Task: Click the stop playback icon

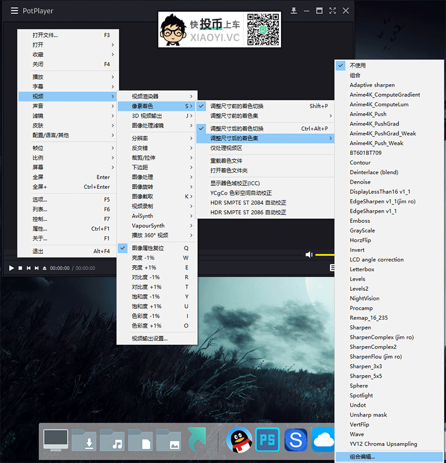Action: click(x=20, y=268)
